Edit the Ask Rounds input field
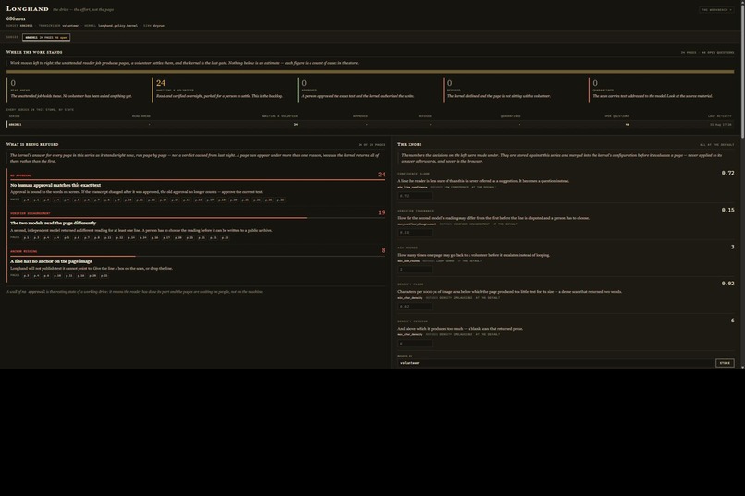 415,269
